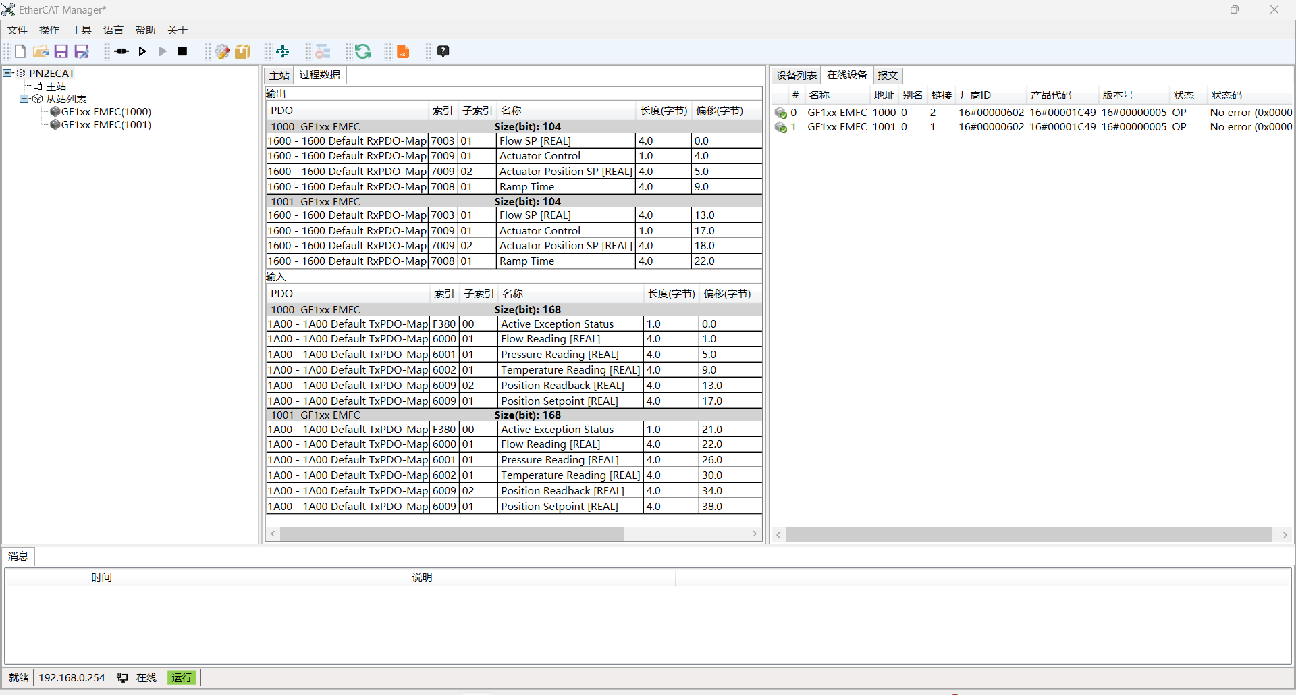Collapse the 从站列表 tree node
The width and height of the screenshot is (1296, 695).
(x=24, y=99)
